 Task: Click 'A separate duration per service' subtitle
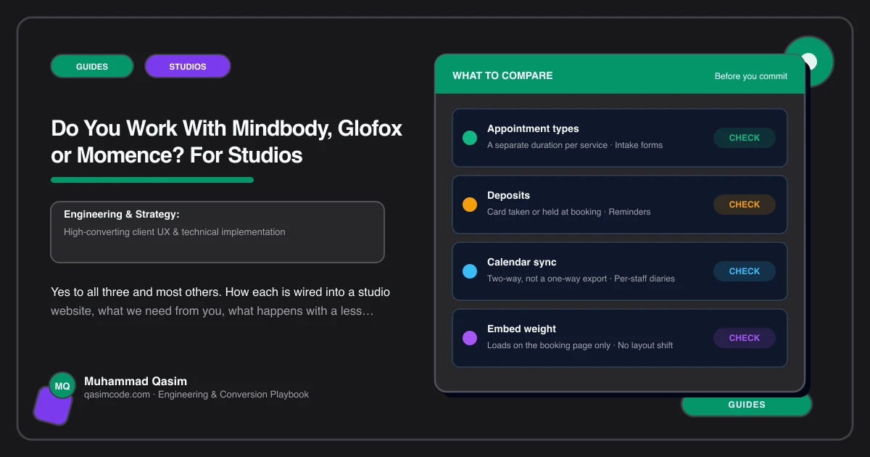pos(547,145)
